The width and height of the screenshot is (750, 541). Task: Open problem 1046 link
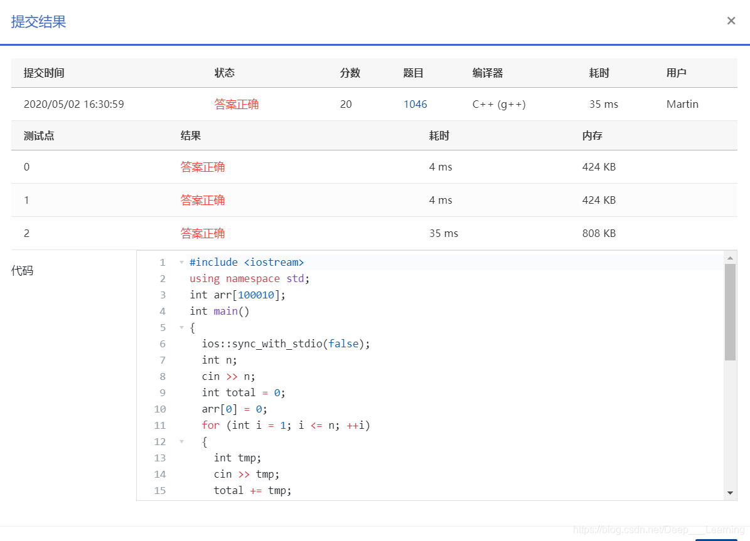(415, 104)
